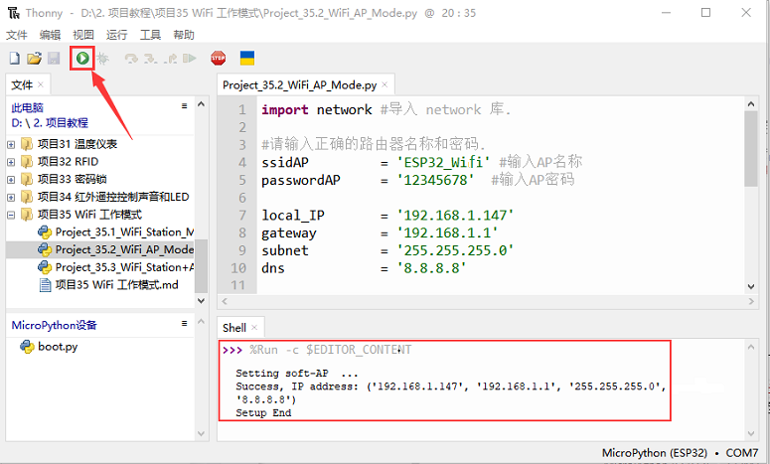Expand the 项目33 密码锁 folder

coord(12,179)
